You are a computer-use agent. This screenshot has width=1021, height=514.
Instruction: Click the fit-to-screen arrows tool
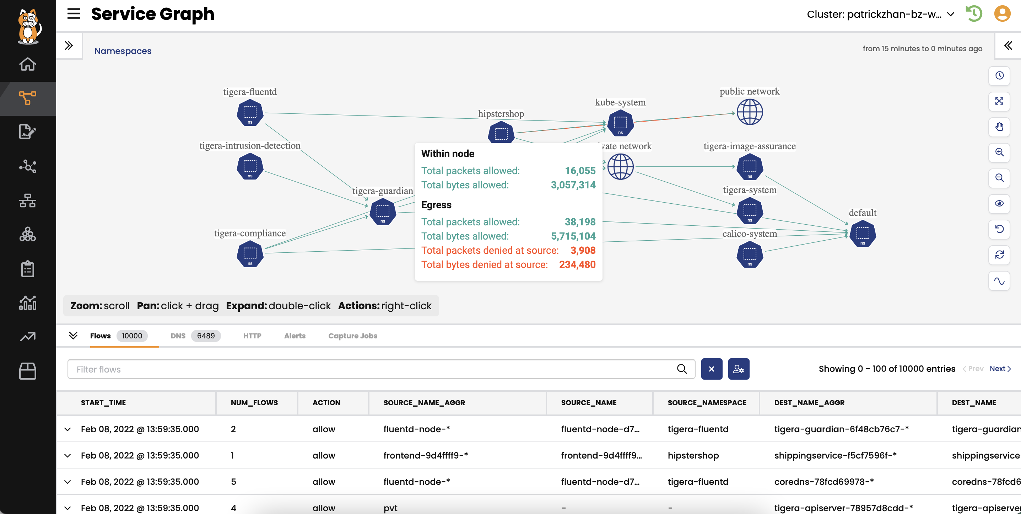tap(999, 101)
